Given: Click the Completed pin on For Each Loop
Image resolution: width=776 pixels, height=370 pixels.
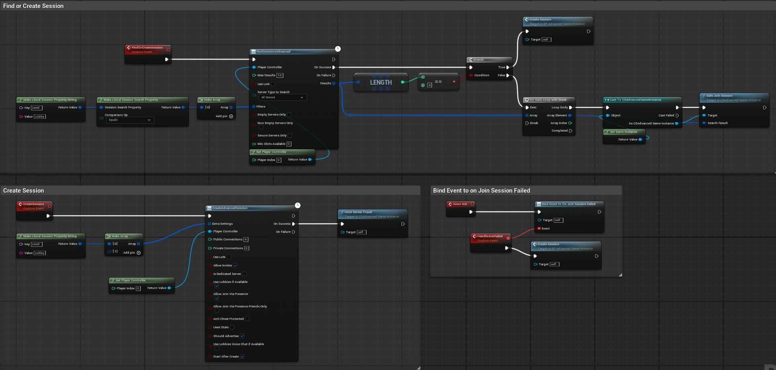Looking at the screenshot, I should pyautogui.click(x=570, y=131).
